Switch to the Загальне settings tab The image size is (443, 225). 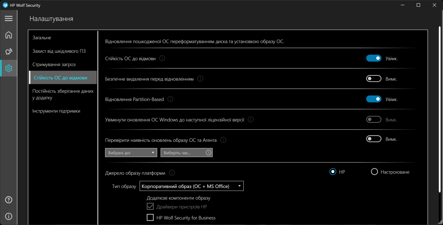(42, 38)
